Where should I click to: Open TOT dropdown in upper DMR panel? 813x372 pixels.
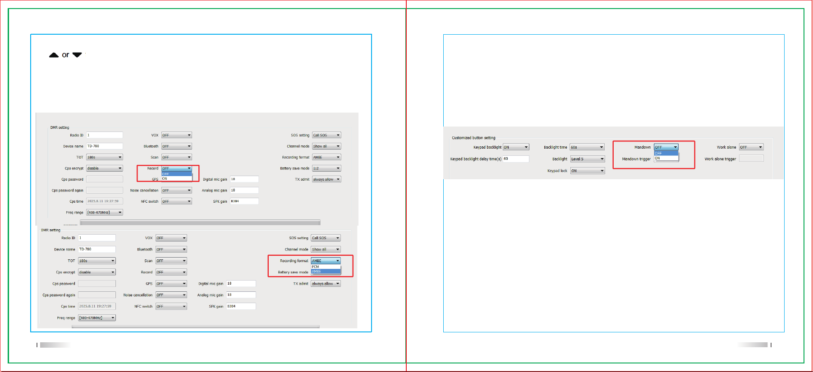tap(105, 157)
